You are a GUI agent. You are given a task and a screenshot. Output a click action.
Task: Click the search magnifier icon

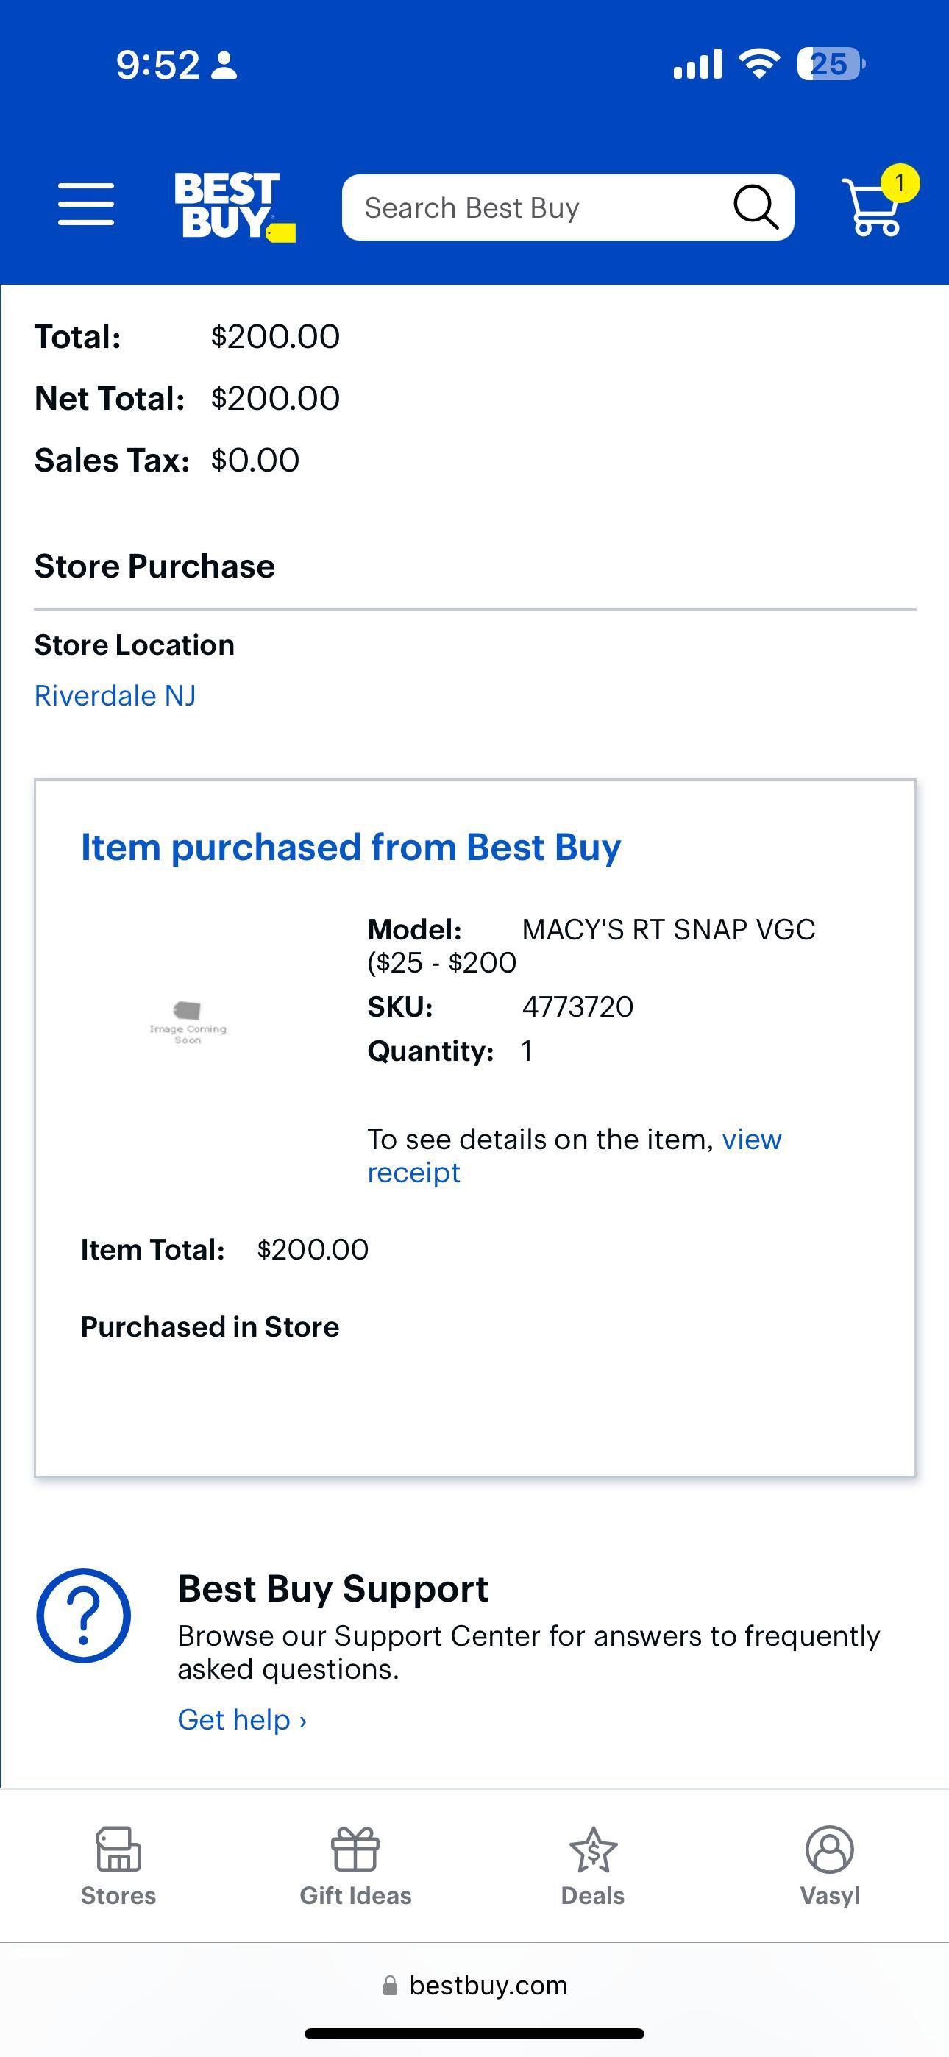pos(755,207)
